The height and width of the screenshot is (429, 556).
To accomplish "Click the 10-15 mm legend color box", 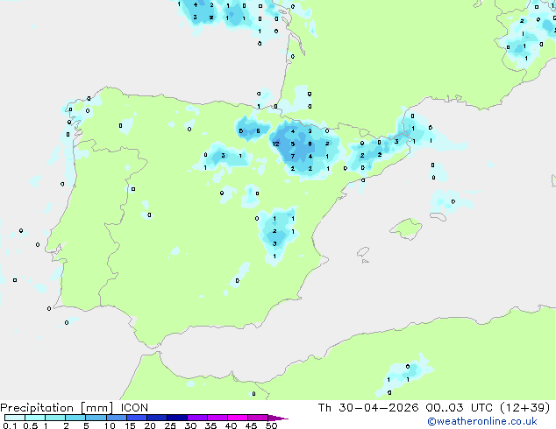I will 117,418.
